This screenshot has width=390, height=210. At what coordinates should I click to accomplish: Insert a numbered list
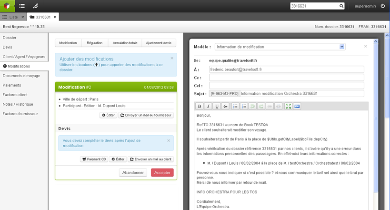click(x=244, y=106)
